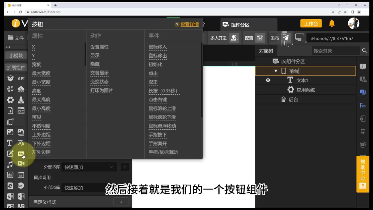Open the 文件 menu
The image size is (373, 210).
16,38
